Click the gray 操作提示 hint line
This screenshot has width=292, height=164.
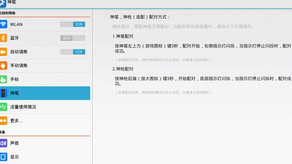pyautogui.click(x=183, y=27)
